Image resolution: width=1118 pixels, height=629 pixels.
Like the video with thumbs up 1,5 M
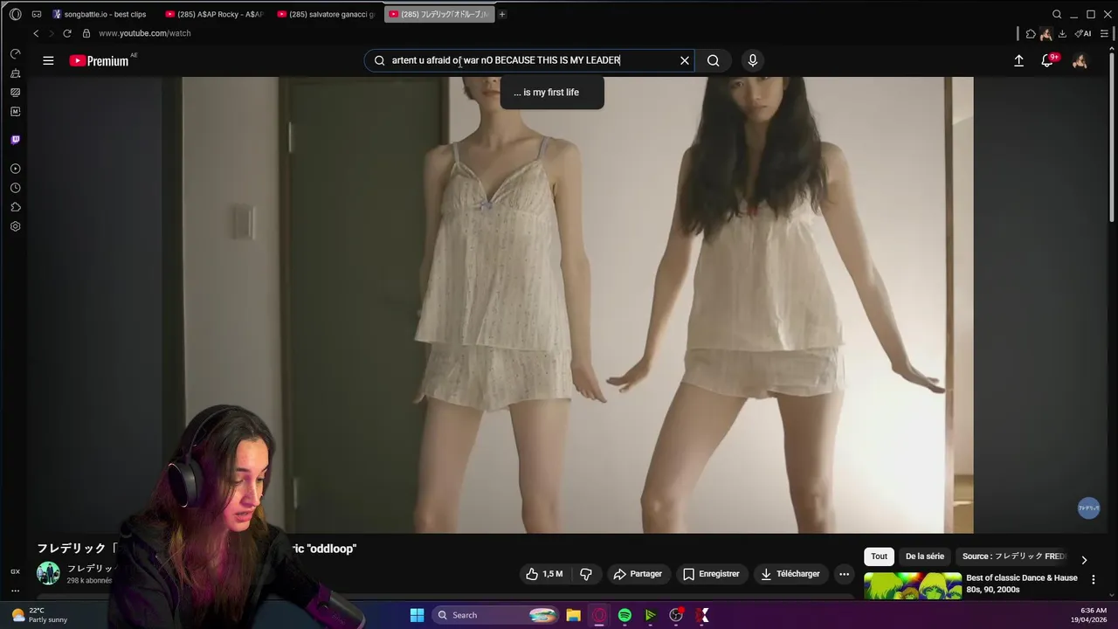[544, 574]
